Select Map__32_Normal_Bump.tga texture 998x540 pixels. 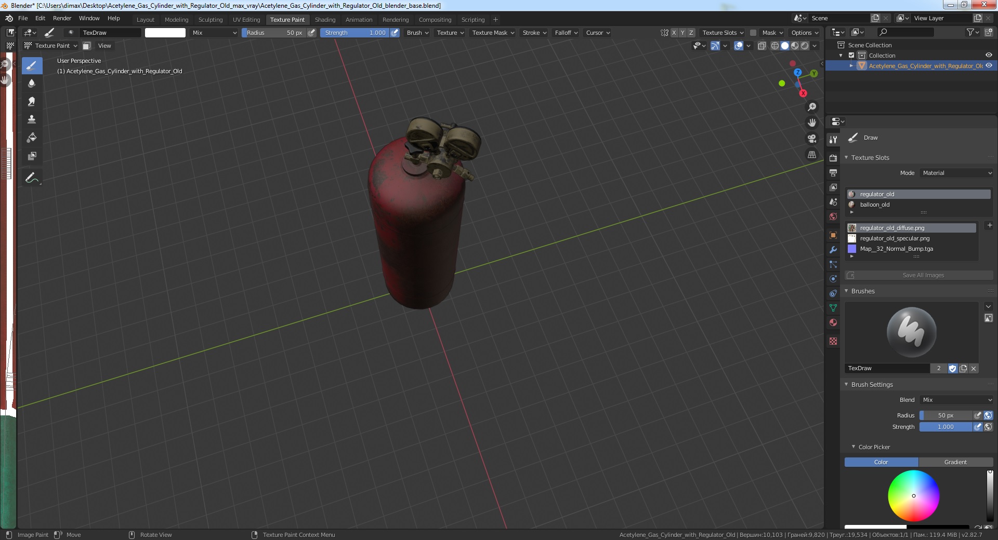click(x=911, y=249)
